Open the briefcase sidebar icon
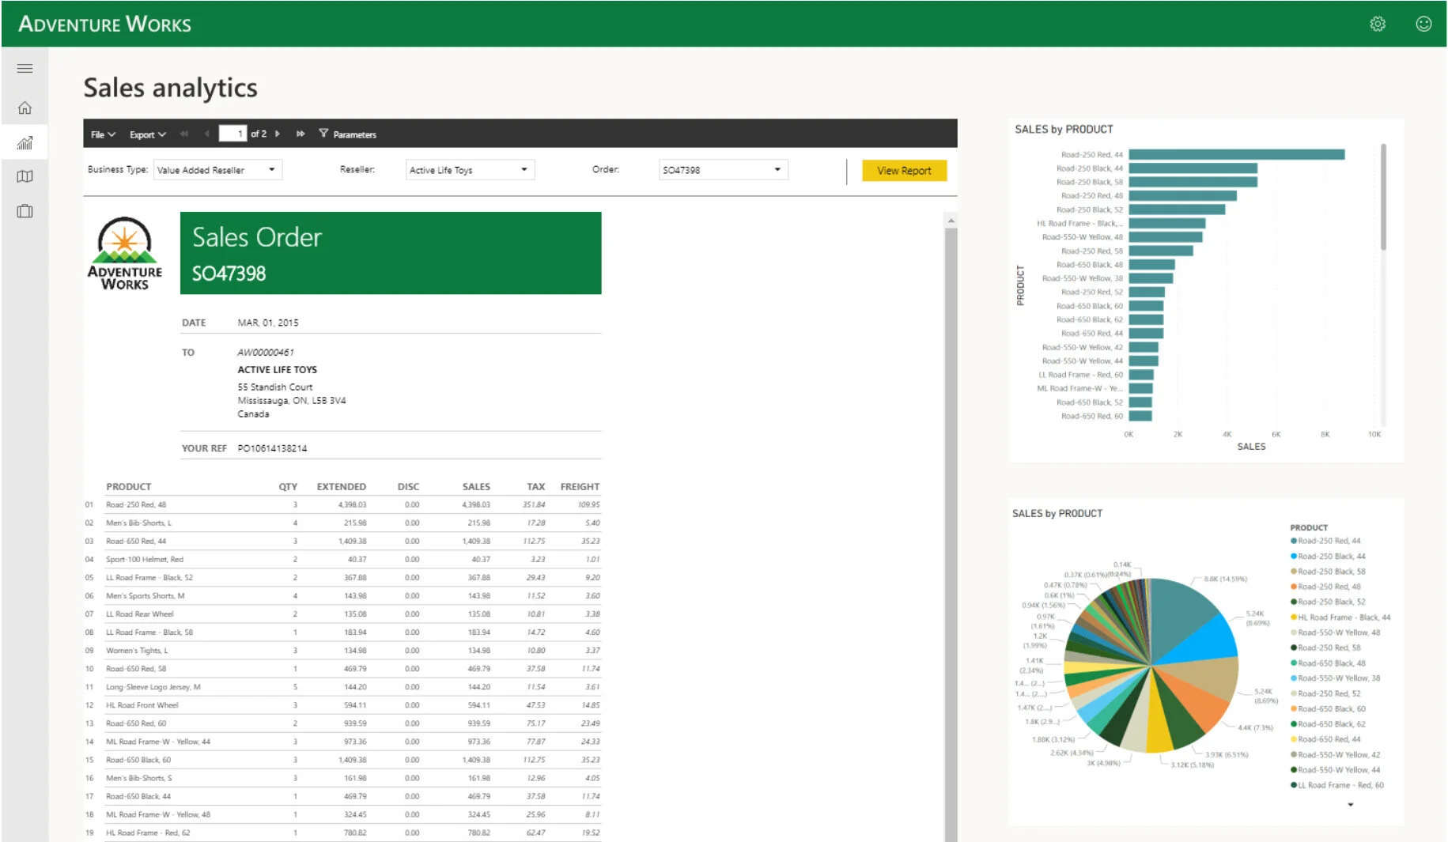 (25, 211)
